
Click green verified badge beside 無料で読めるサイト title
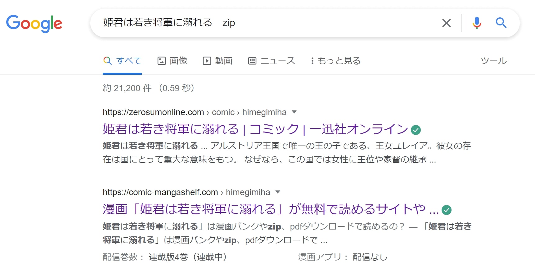click(x=447, y=210)
